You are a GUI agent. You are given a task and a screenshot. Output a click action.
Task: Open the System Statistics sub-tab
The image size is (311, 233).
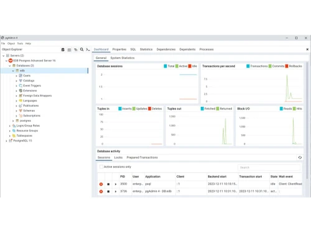(123, 58)
